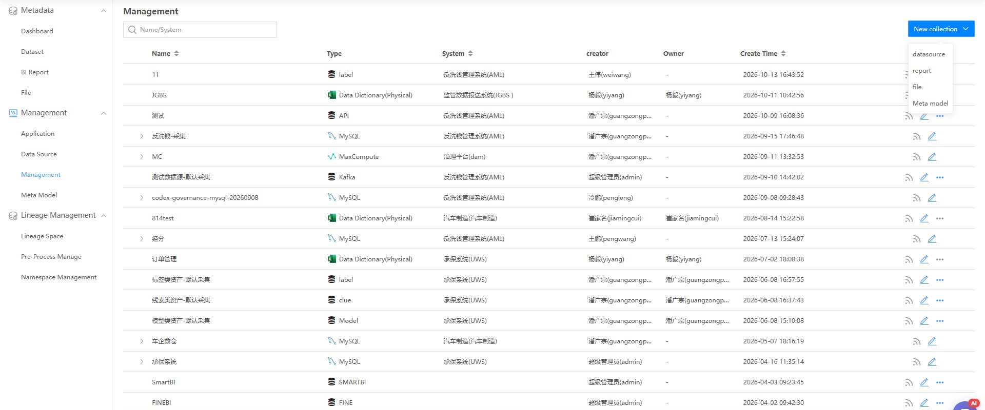Open the Dashboard sidebar link
The height and width of the screenshot is (410, 985).
point(37,31)
